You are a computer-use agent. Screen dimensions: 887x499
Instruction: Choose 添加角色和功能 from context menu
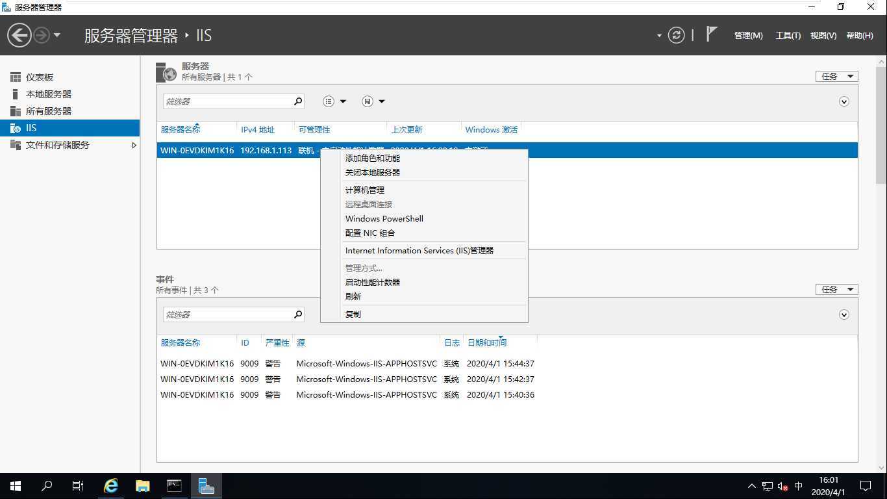pos(424,158)
